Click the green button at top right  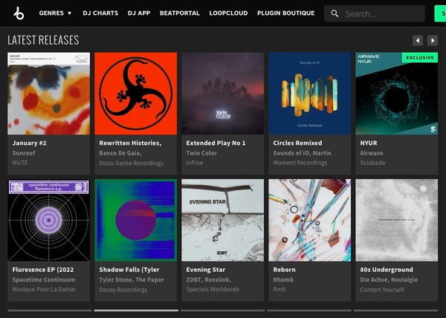pos(439,13)
